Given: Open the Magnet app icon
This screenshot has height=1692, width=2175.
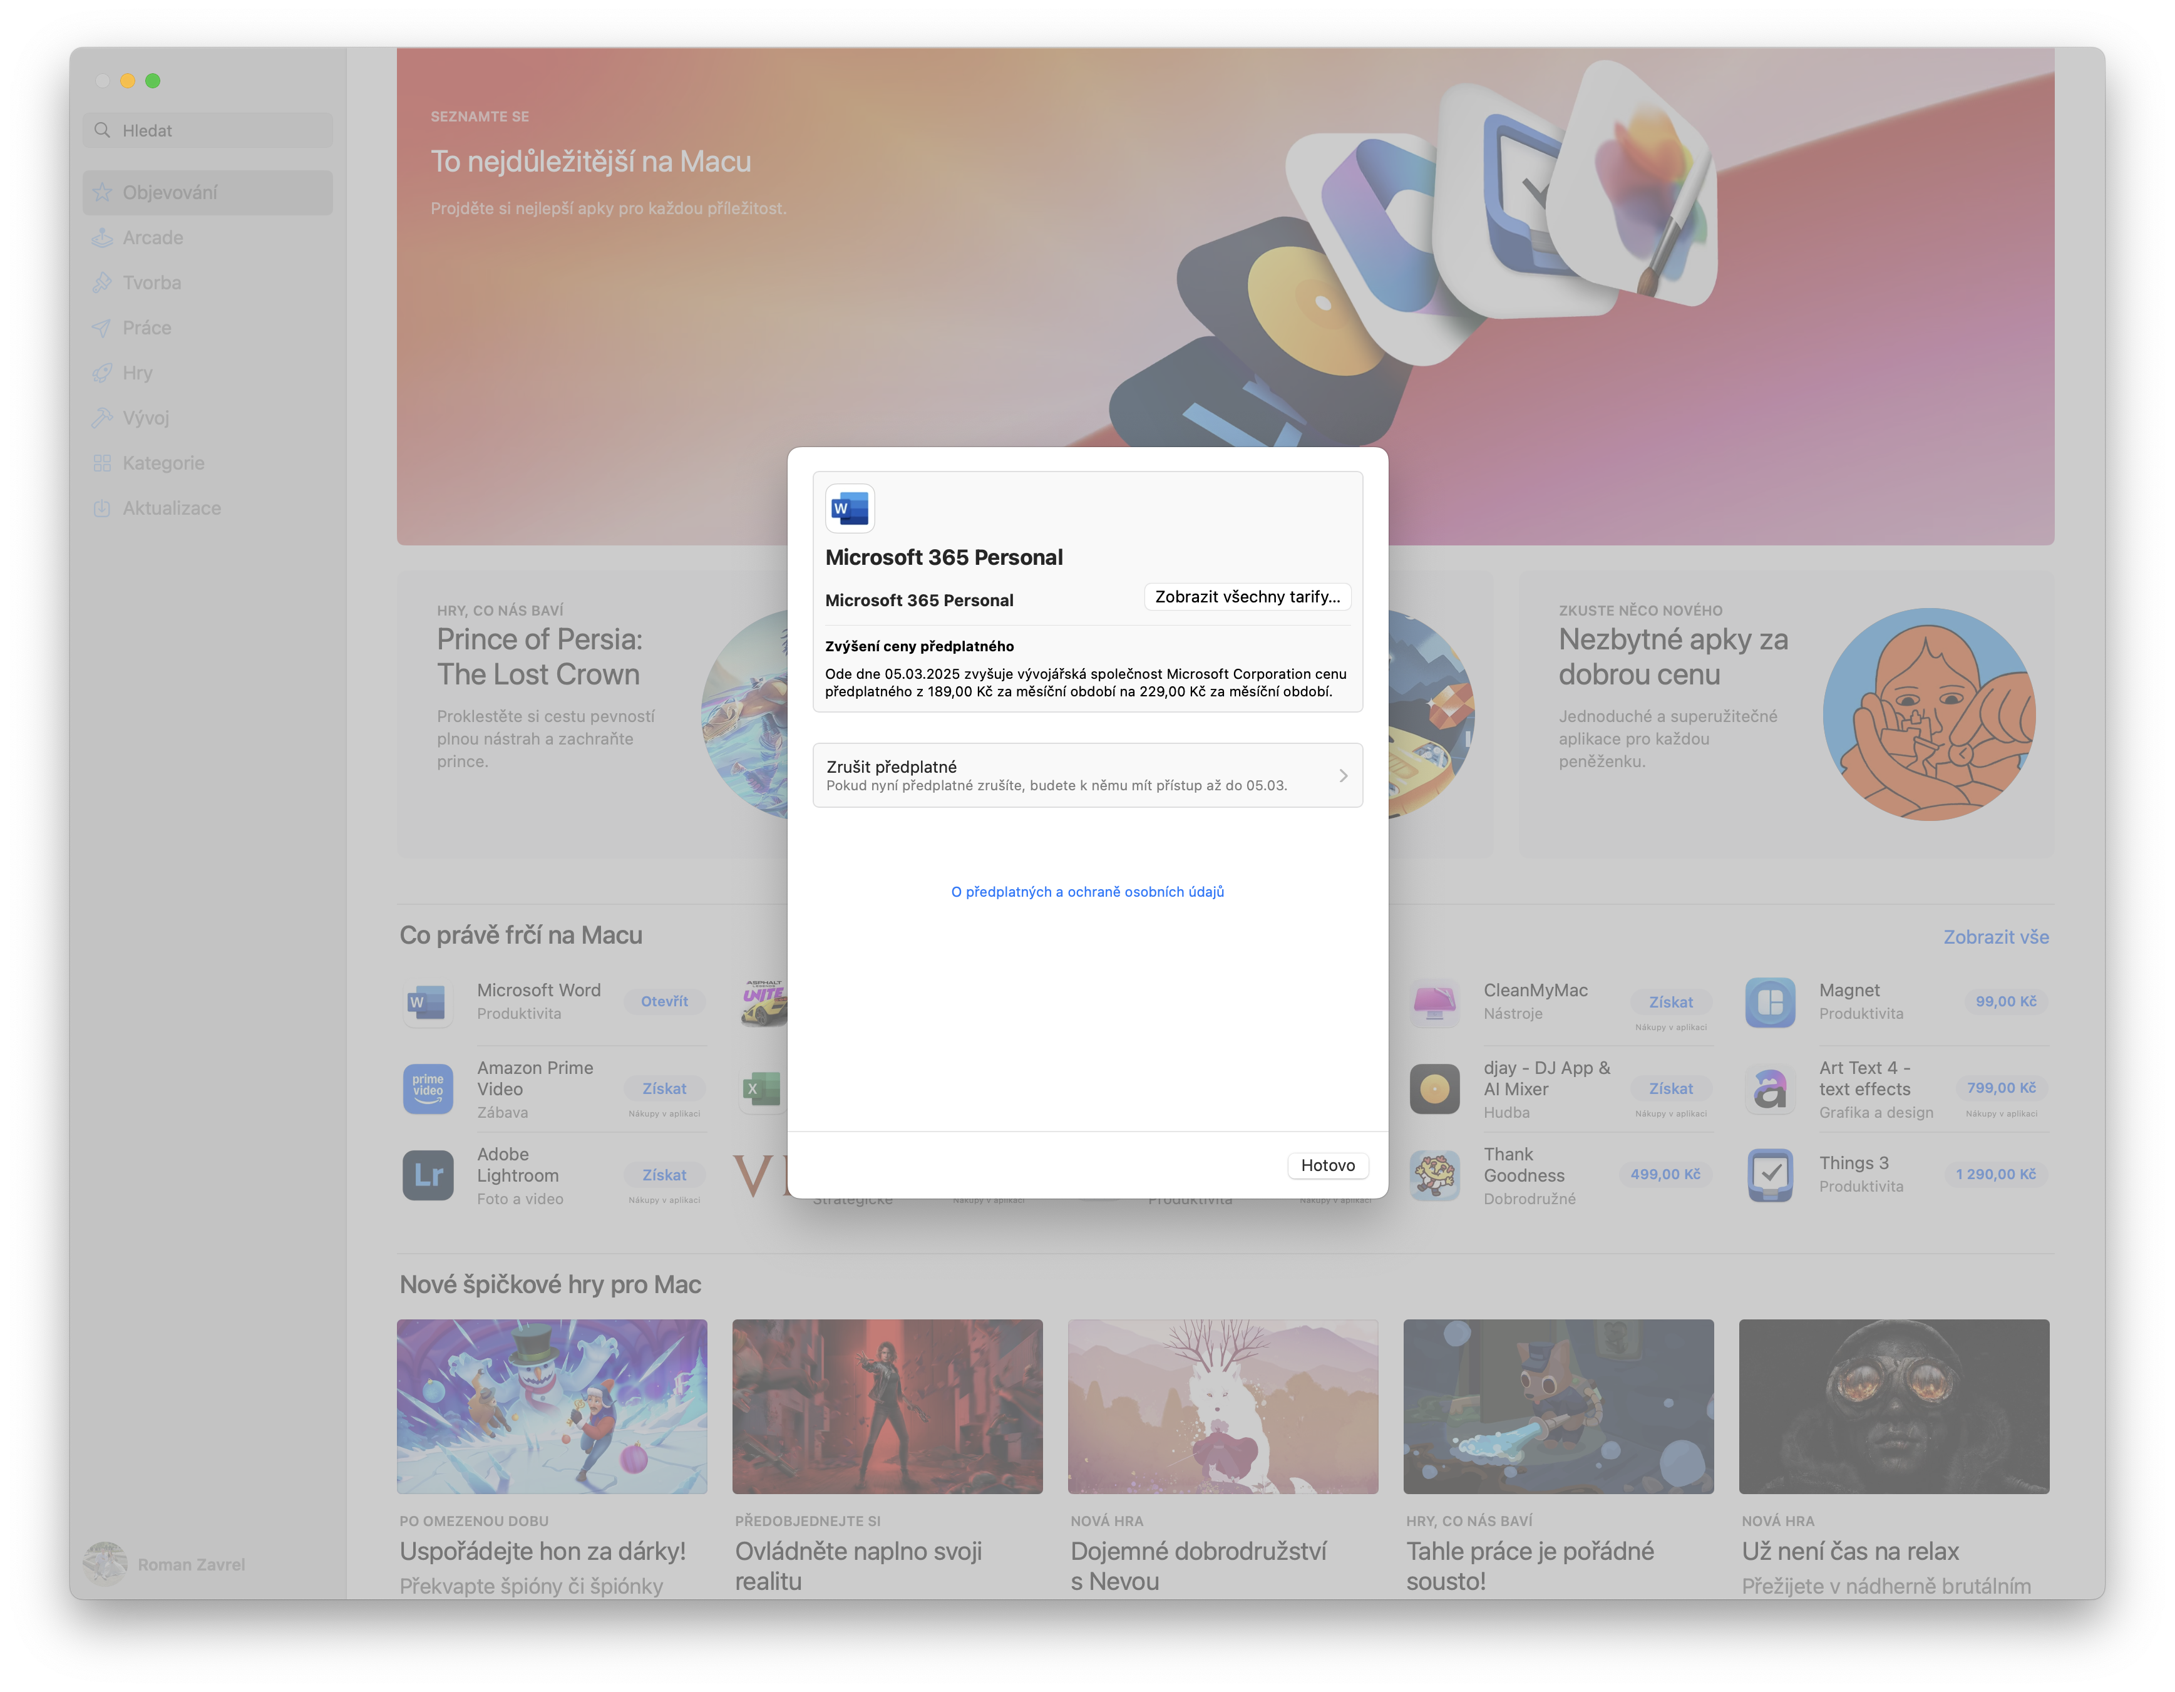Looking at the screenshot, I should [1770, 1002].
